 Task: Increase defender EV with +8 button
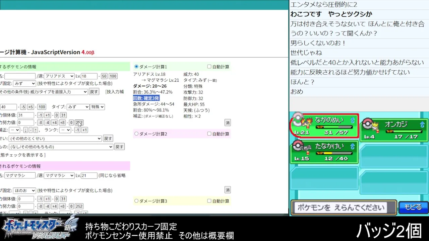click(x=62, y=206)
